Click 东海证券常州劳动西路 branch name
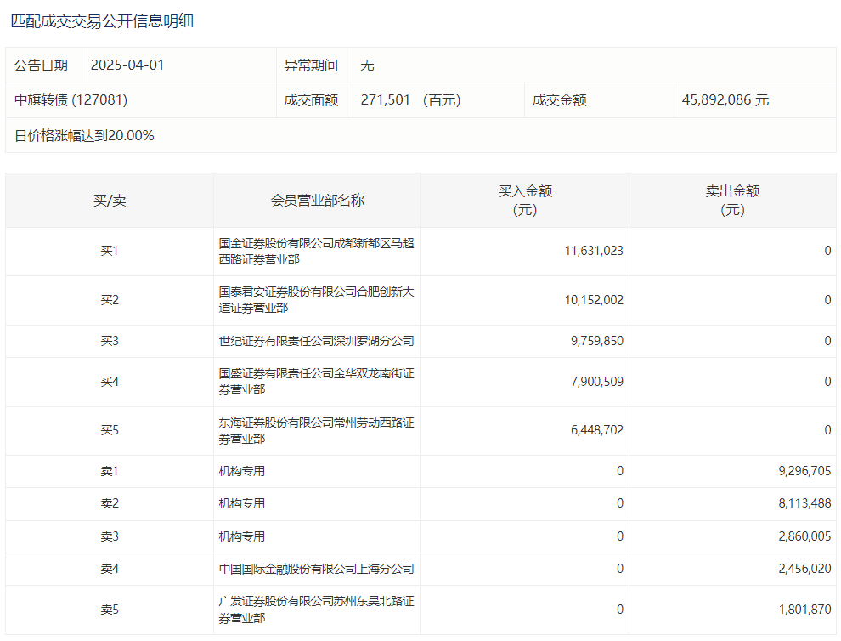This screenshot has width=841, height=641. pos(316,430)
